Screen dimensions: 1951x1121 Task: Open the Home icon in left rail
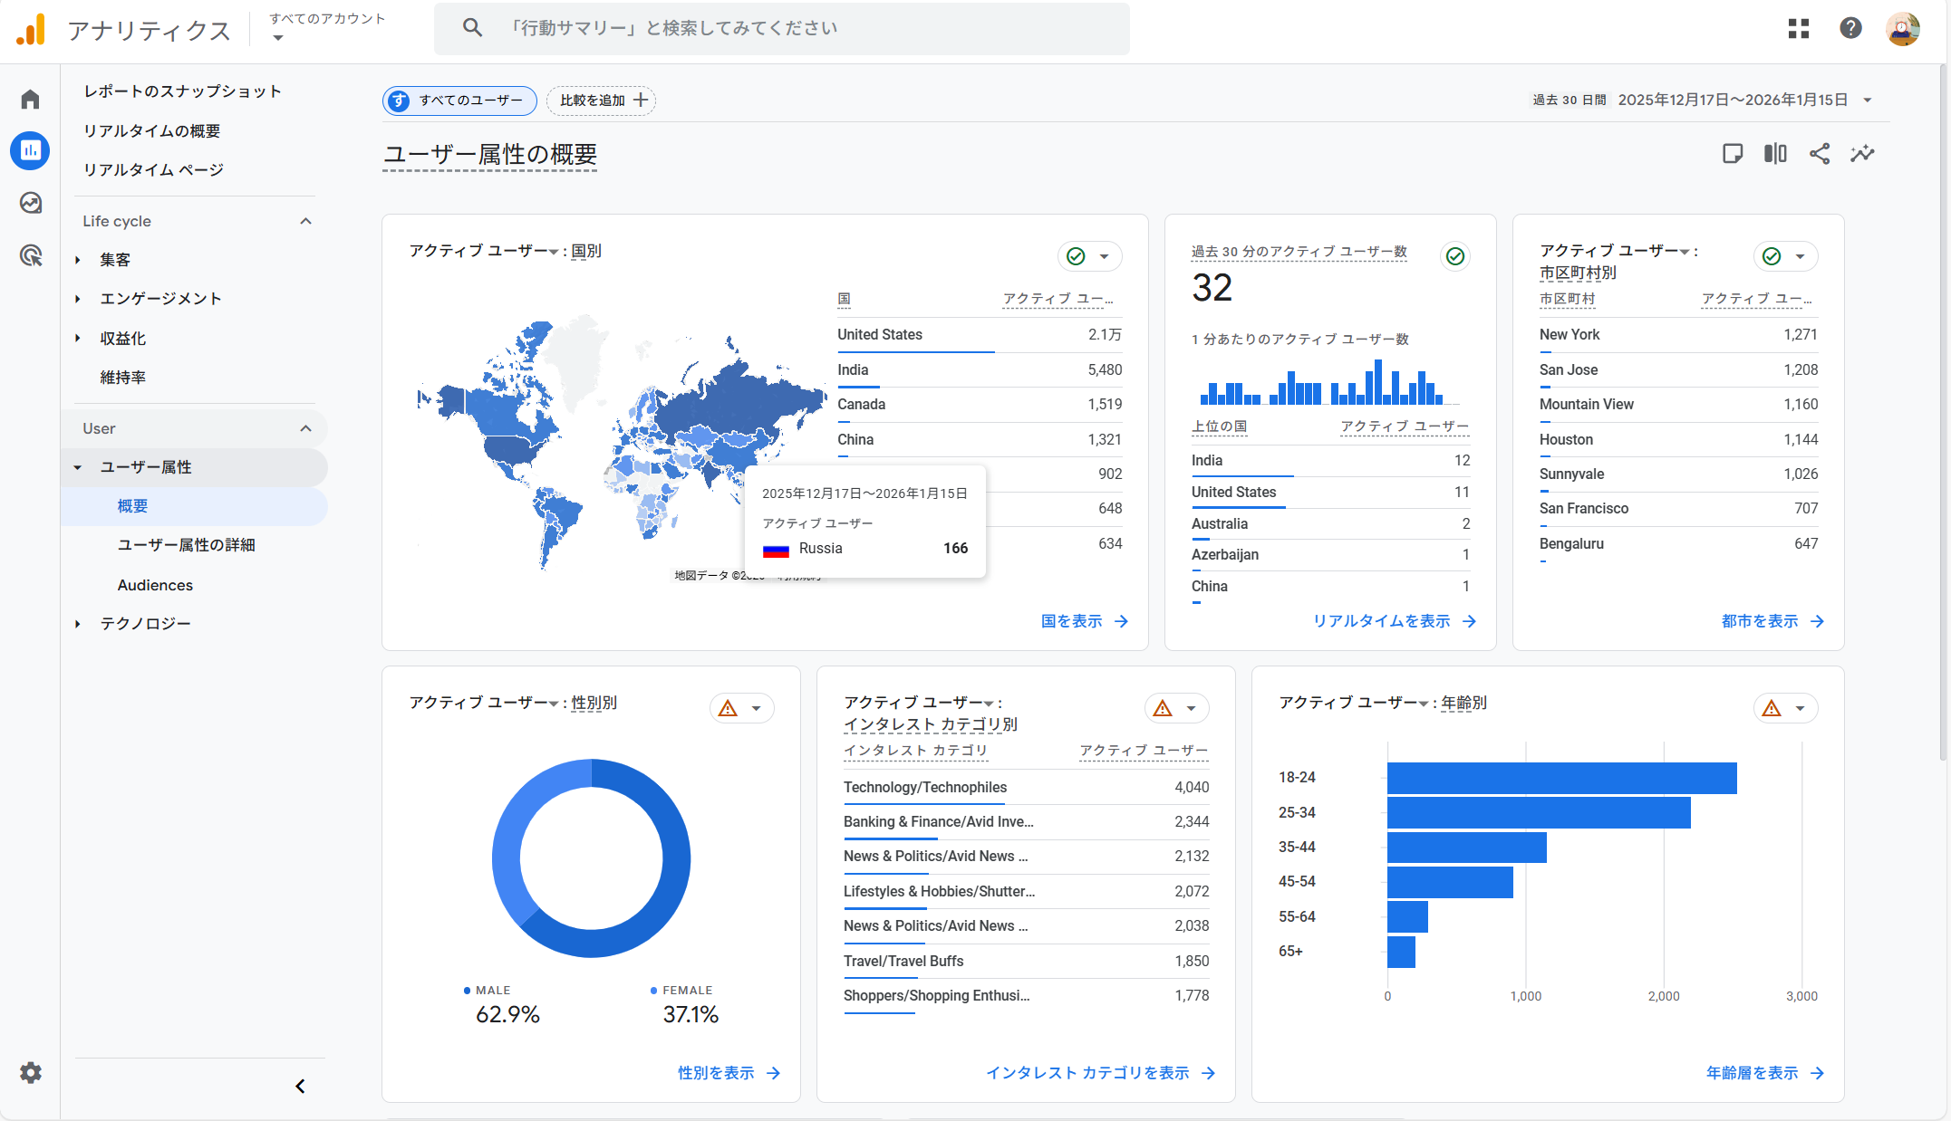[x=31, y=99]
